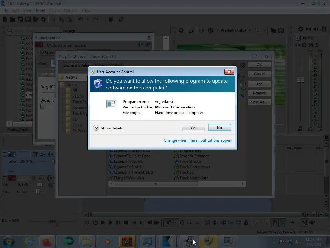330x248 pixels.
Task: Click Project Properties gear in main toolbar
Action: coord(44,19)
